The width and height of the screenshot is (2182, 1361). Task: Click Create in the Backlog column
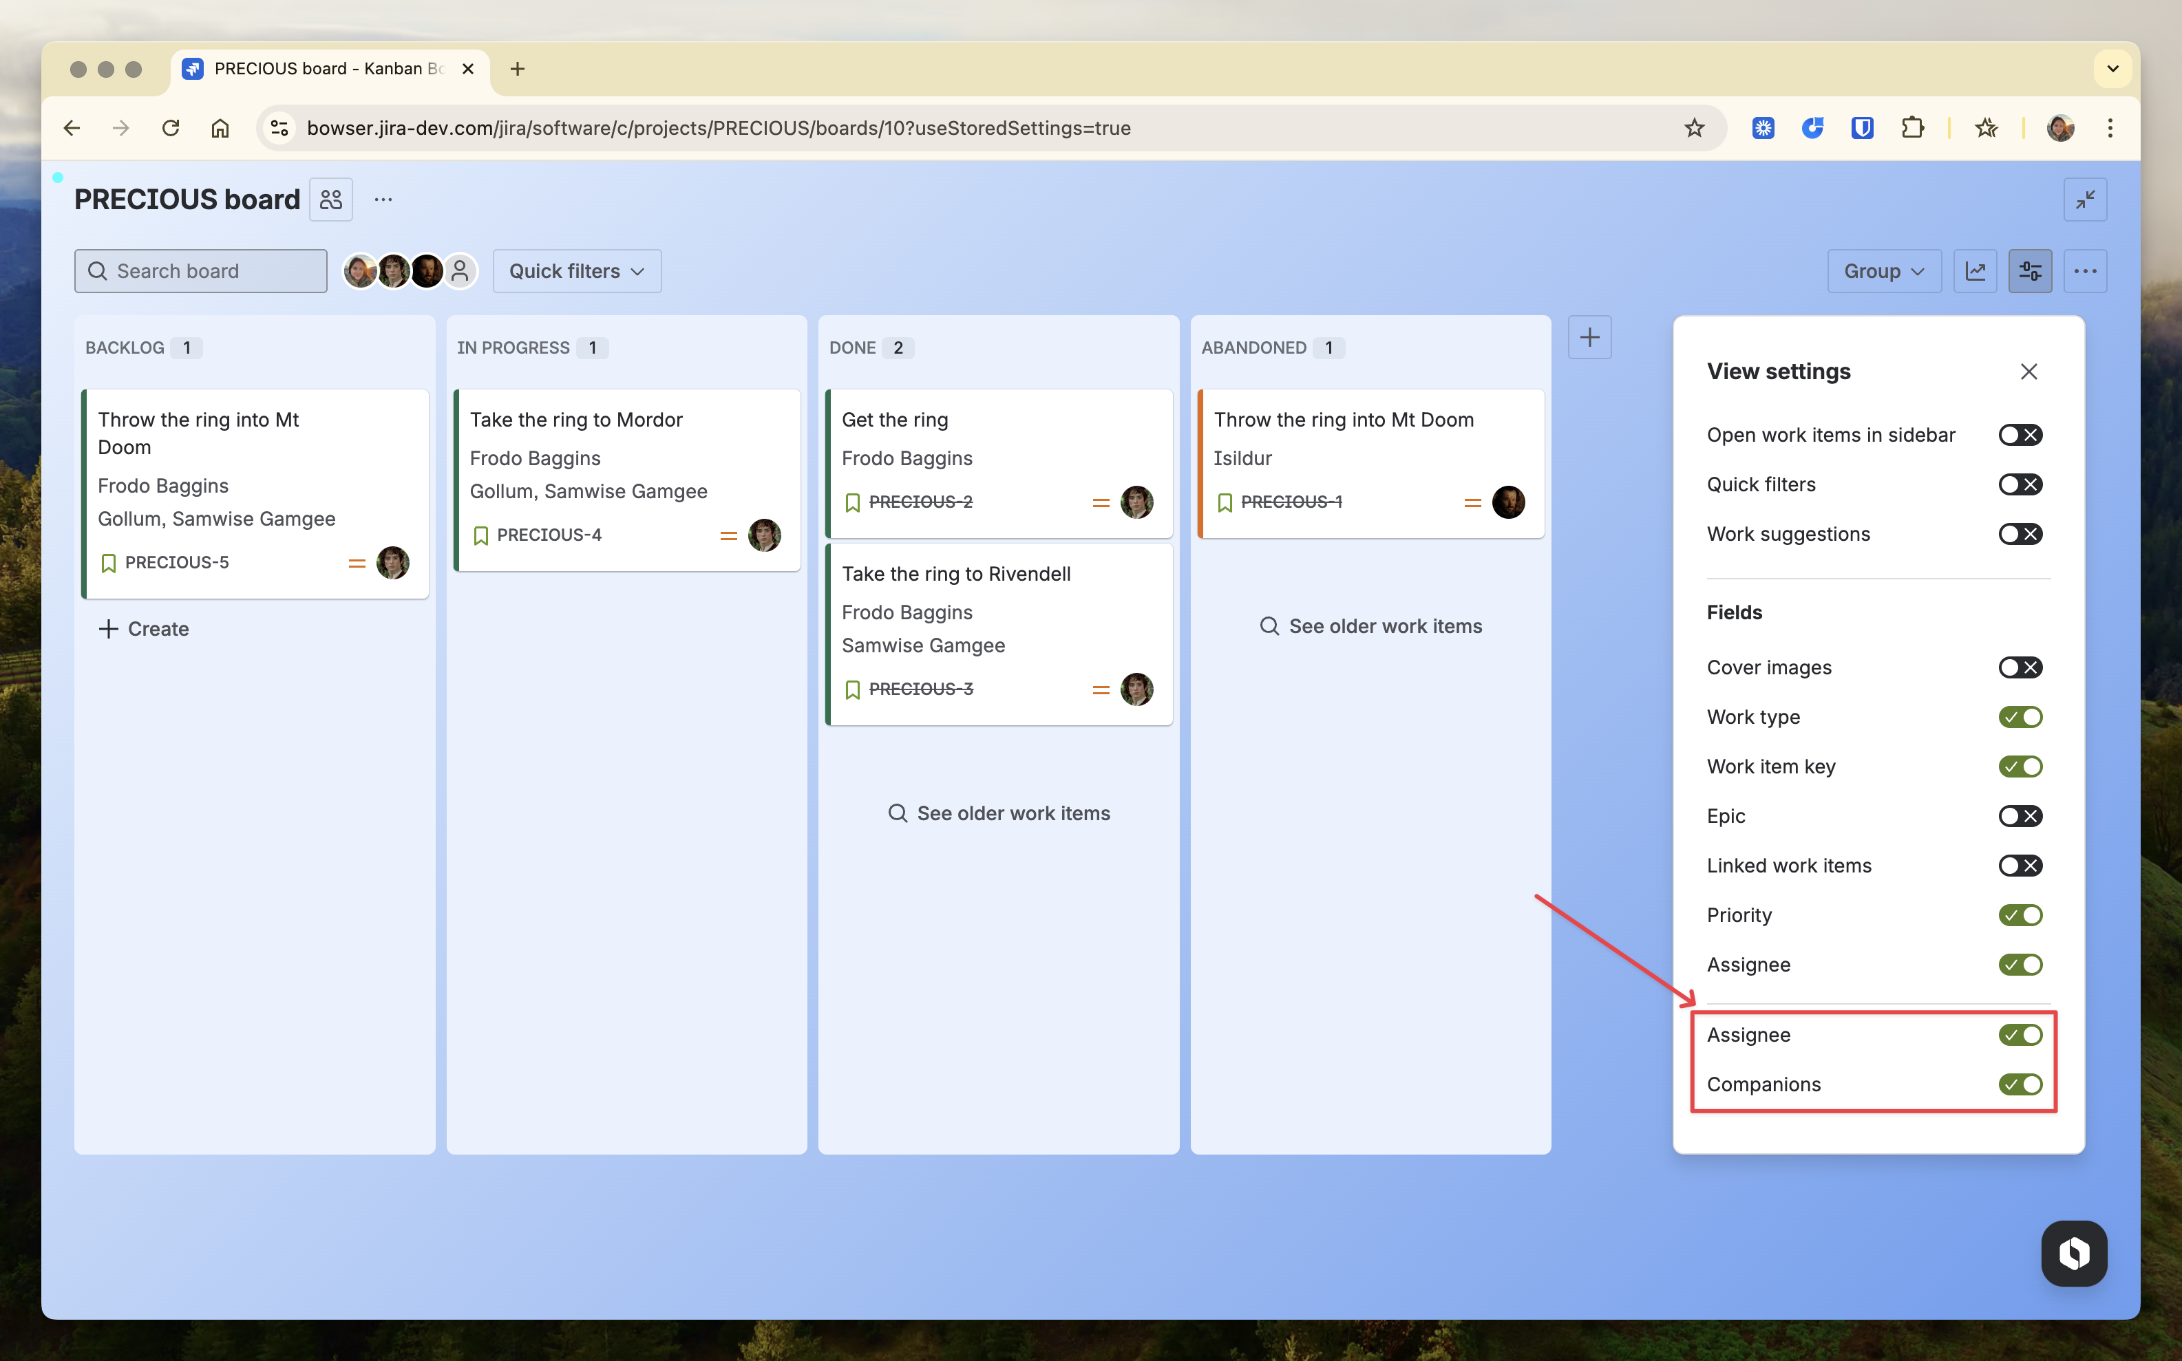(x=144, y=628)
